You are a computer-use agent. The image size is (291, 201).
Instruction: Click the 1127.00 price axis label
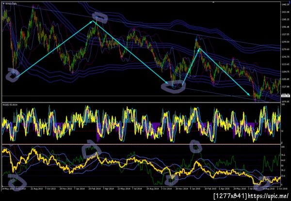coord(286,87)
